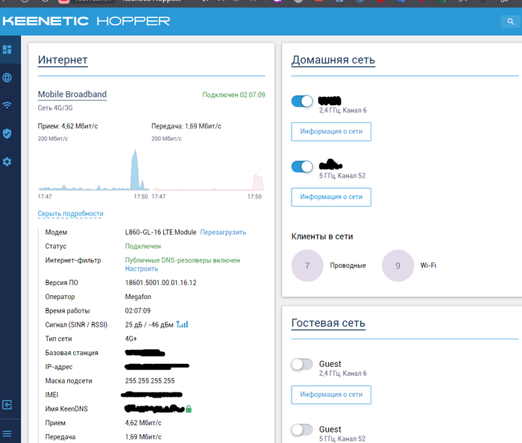Screen dimensions: 522x443
Task: Click the green KeenDNS lock icon
Action: click(189, 409)
